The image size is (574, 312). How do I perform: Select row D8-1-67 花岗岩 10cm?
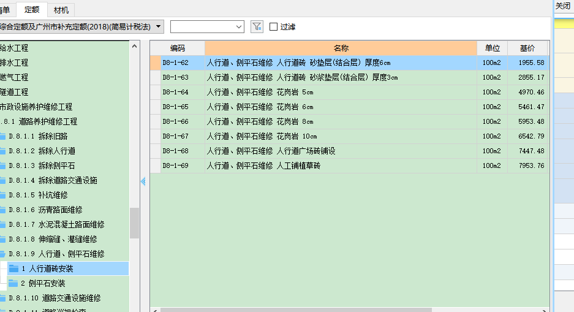pyautogui.click(x=350, y=136)
